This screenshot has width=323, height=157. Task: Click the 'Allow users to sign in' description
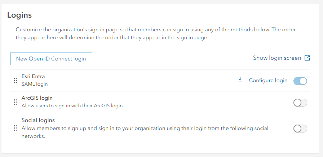pyautogui.click(x=73, y=106)
